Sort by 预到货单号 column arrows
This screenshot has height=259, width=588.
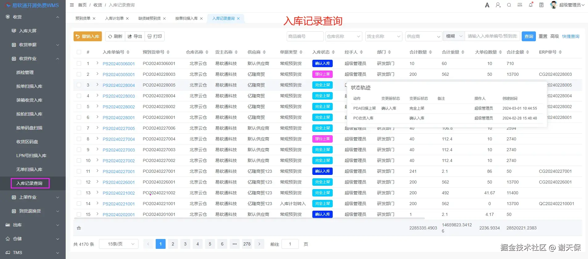(168, 52)
